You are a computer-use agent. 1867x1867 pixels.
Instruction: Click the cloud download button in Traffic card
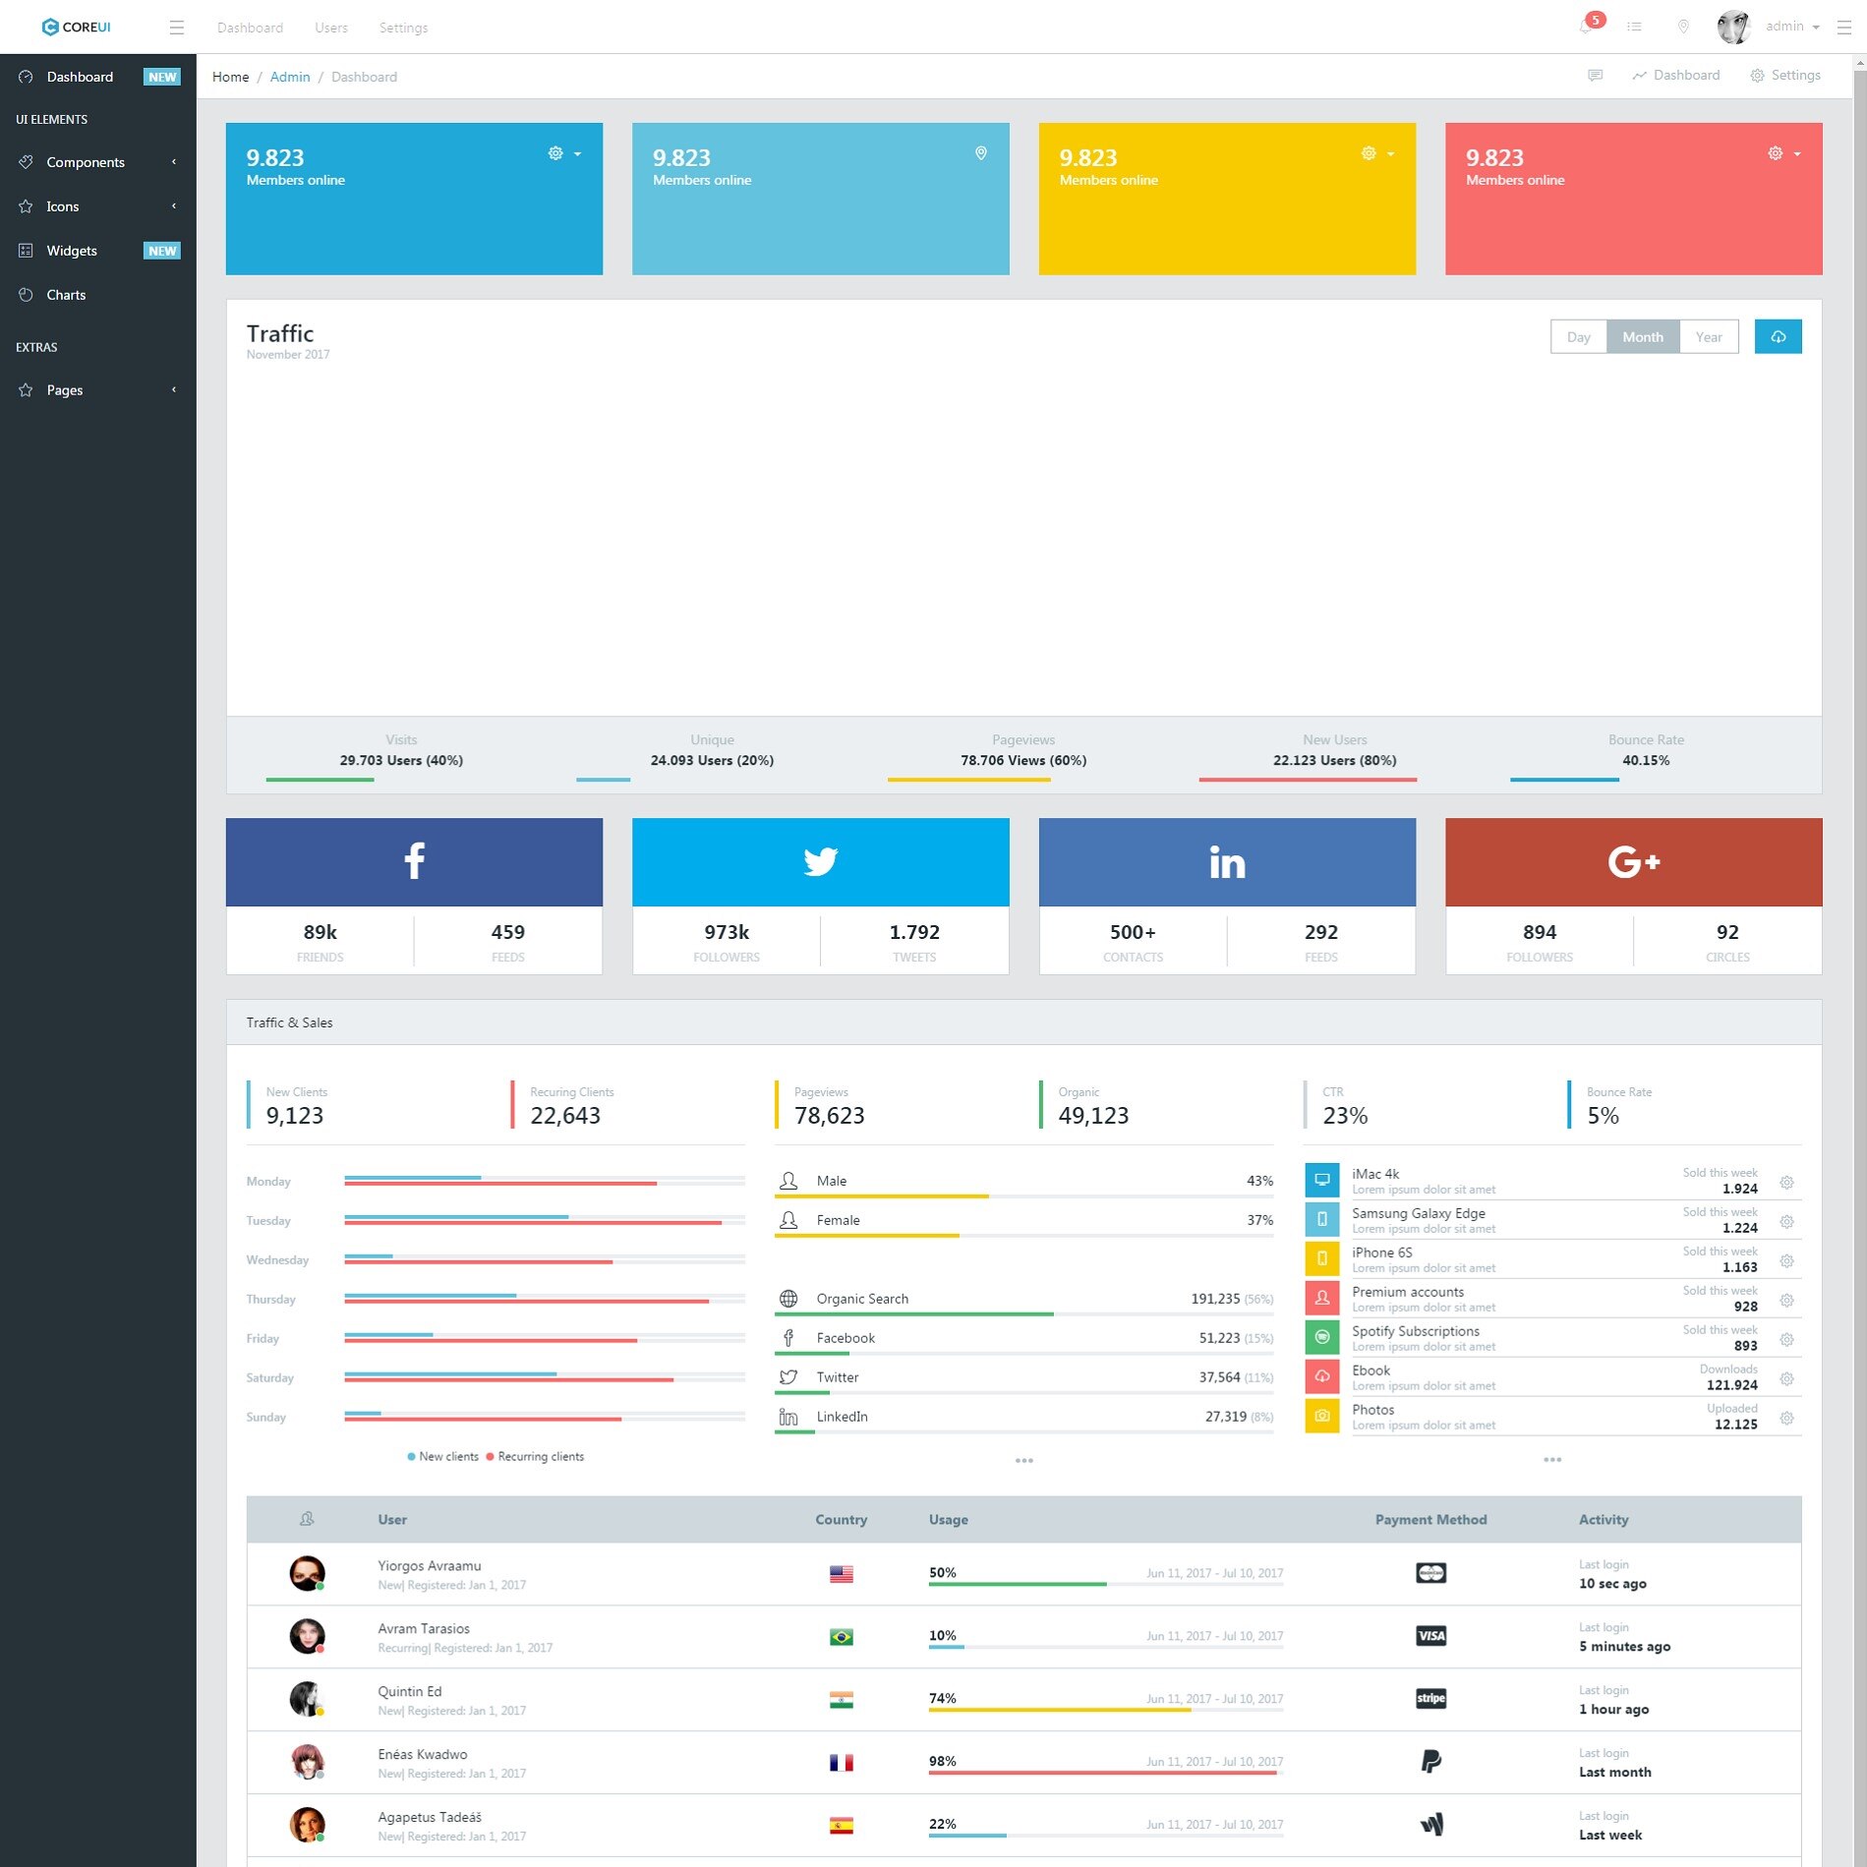pos(1778,337)
